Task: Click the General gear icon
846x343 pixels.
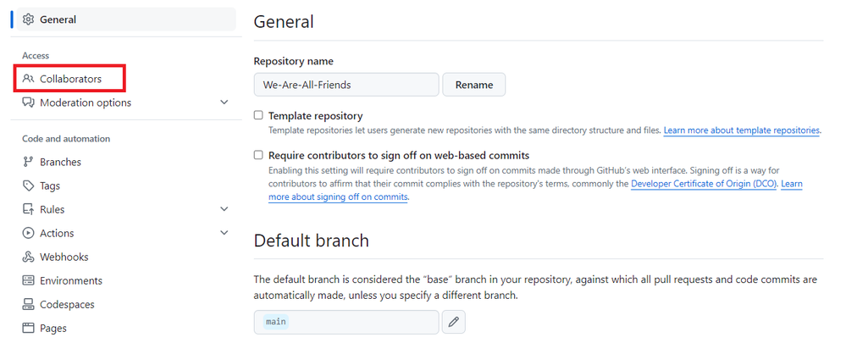Action: point(29,19)
